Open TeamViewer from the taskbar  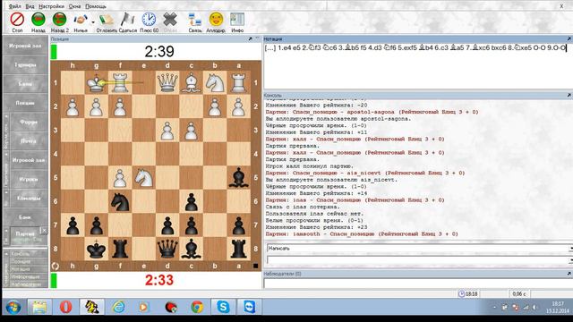[x=250, y=307]
